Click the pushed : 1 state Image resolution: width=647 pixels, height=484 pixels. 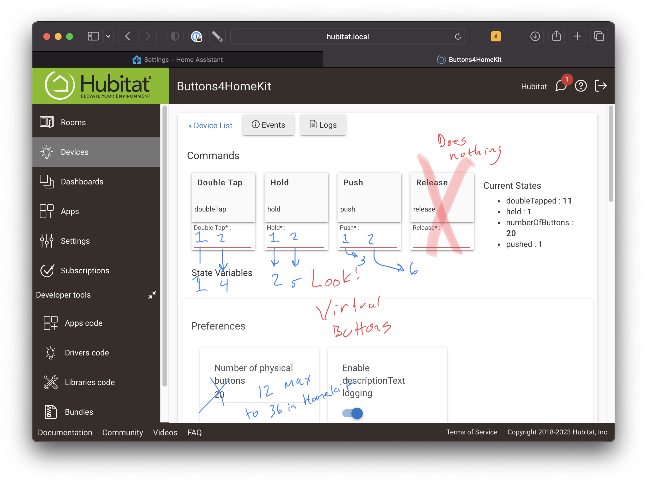coord(524,244)
